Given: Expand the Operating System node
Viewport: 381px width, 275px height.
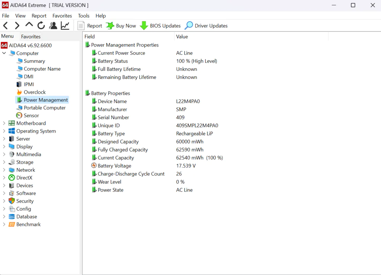Looking at the screenshot, I should point(4,131).
